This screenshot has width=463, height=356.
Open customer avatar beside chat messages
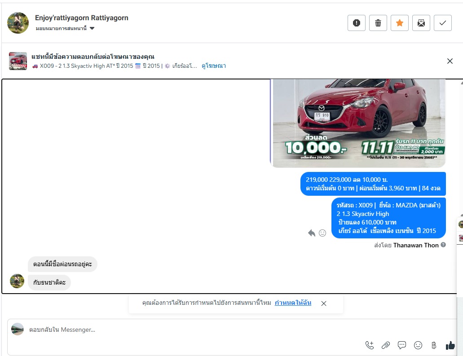[x=17, y=281]
